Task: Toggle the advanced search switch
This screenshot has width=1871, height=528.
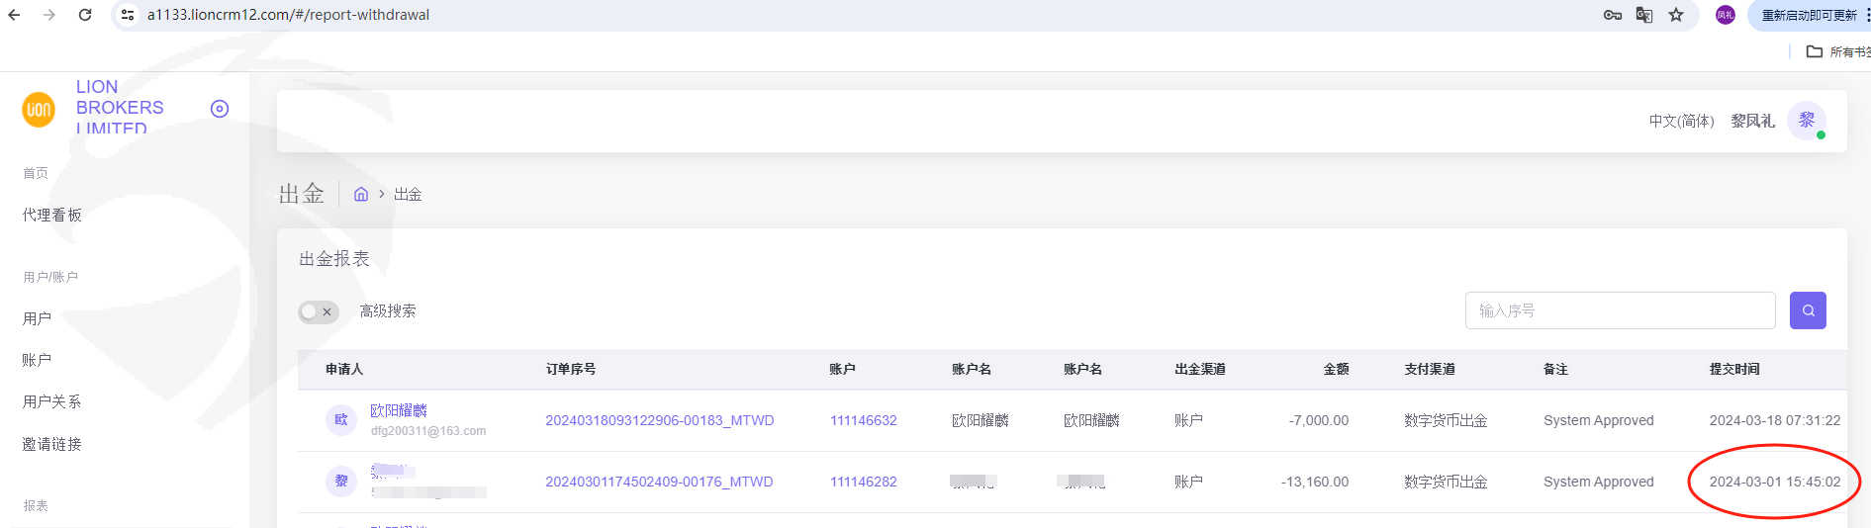Action: pos(319,311)
